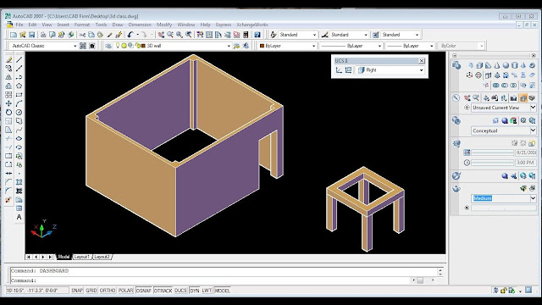Choose the Rotate tool in Modify toolbar
The image size is (542, 305).
pos(8,112)
